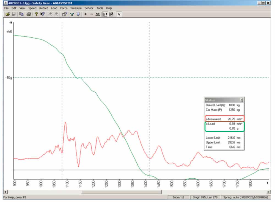Click the greyed next-record arrow icon

click(56, 14)
